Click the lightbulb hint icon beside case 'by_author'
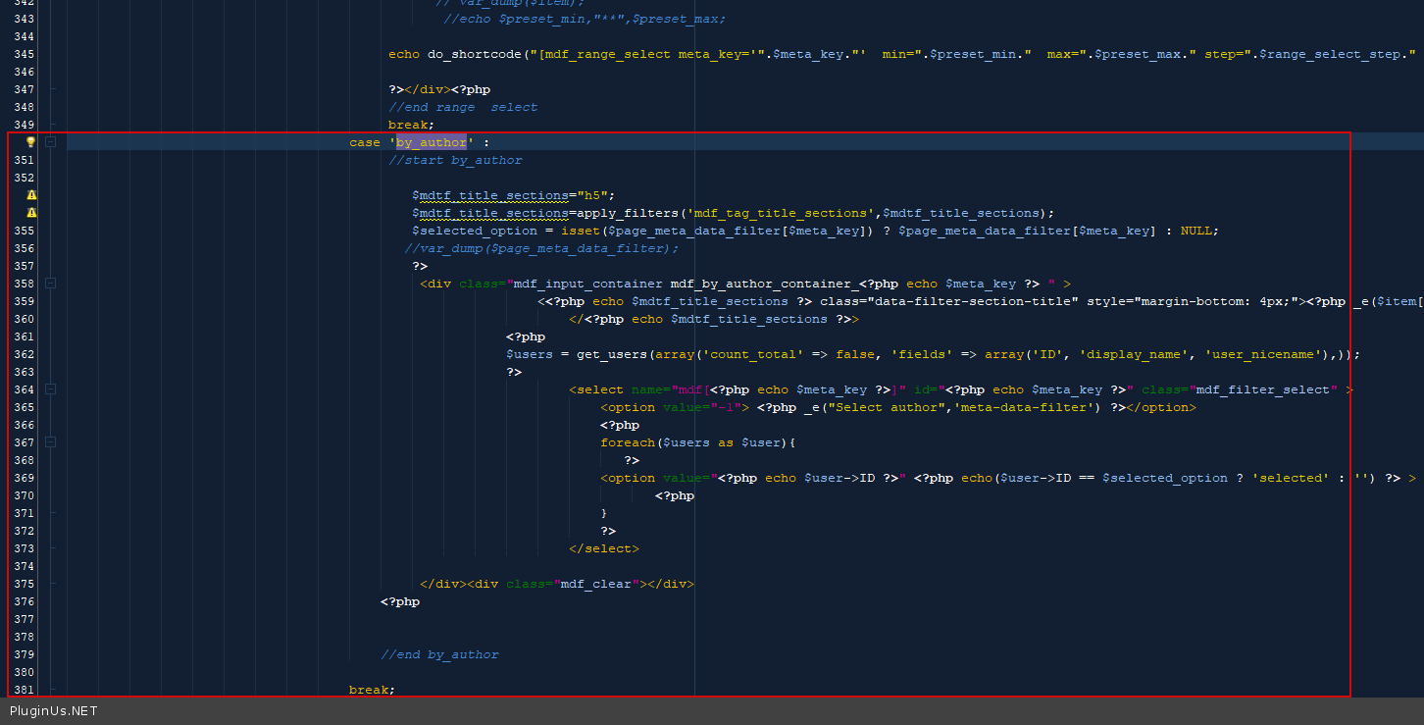Image resolution: width=1424 pixels, height=725 pixels. click(30, 142)
